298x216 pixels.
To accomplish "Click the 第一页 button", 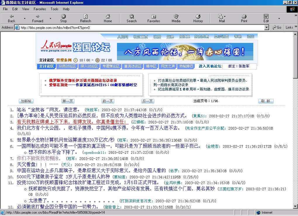I will tap(68, 101).
